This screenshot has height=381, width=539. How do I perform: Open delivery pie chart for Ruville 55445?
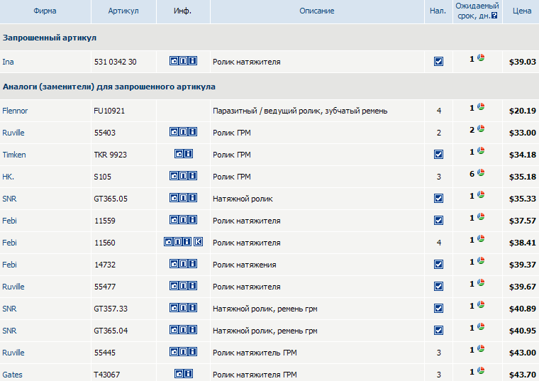[481, 348]
